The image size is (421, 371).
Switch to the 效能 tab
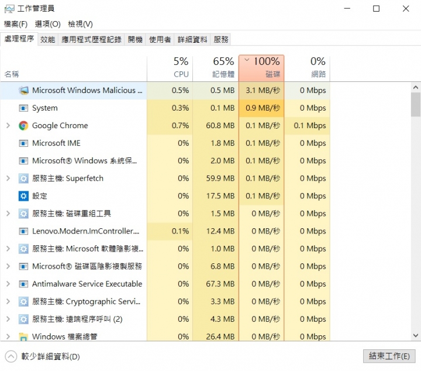(48, 40)
